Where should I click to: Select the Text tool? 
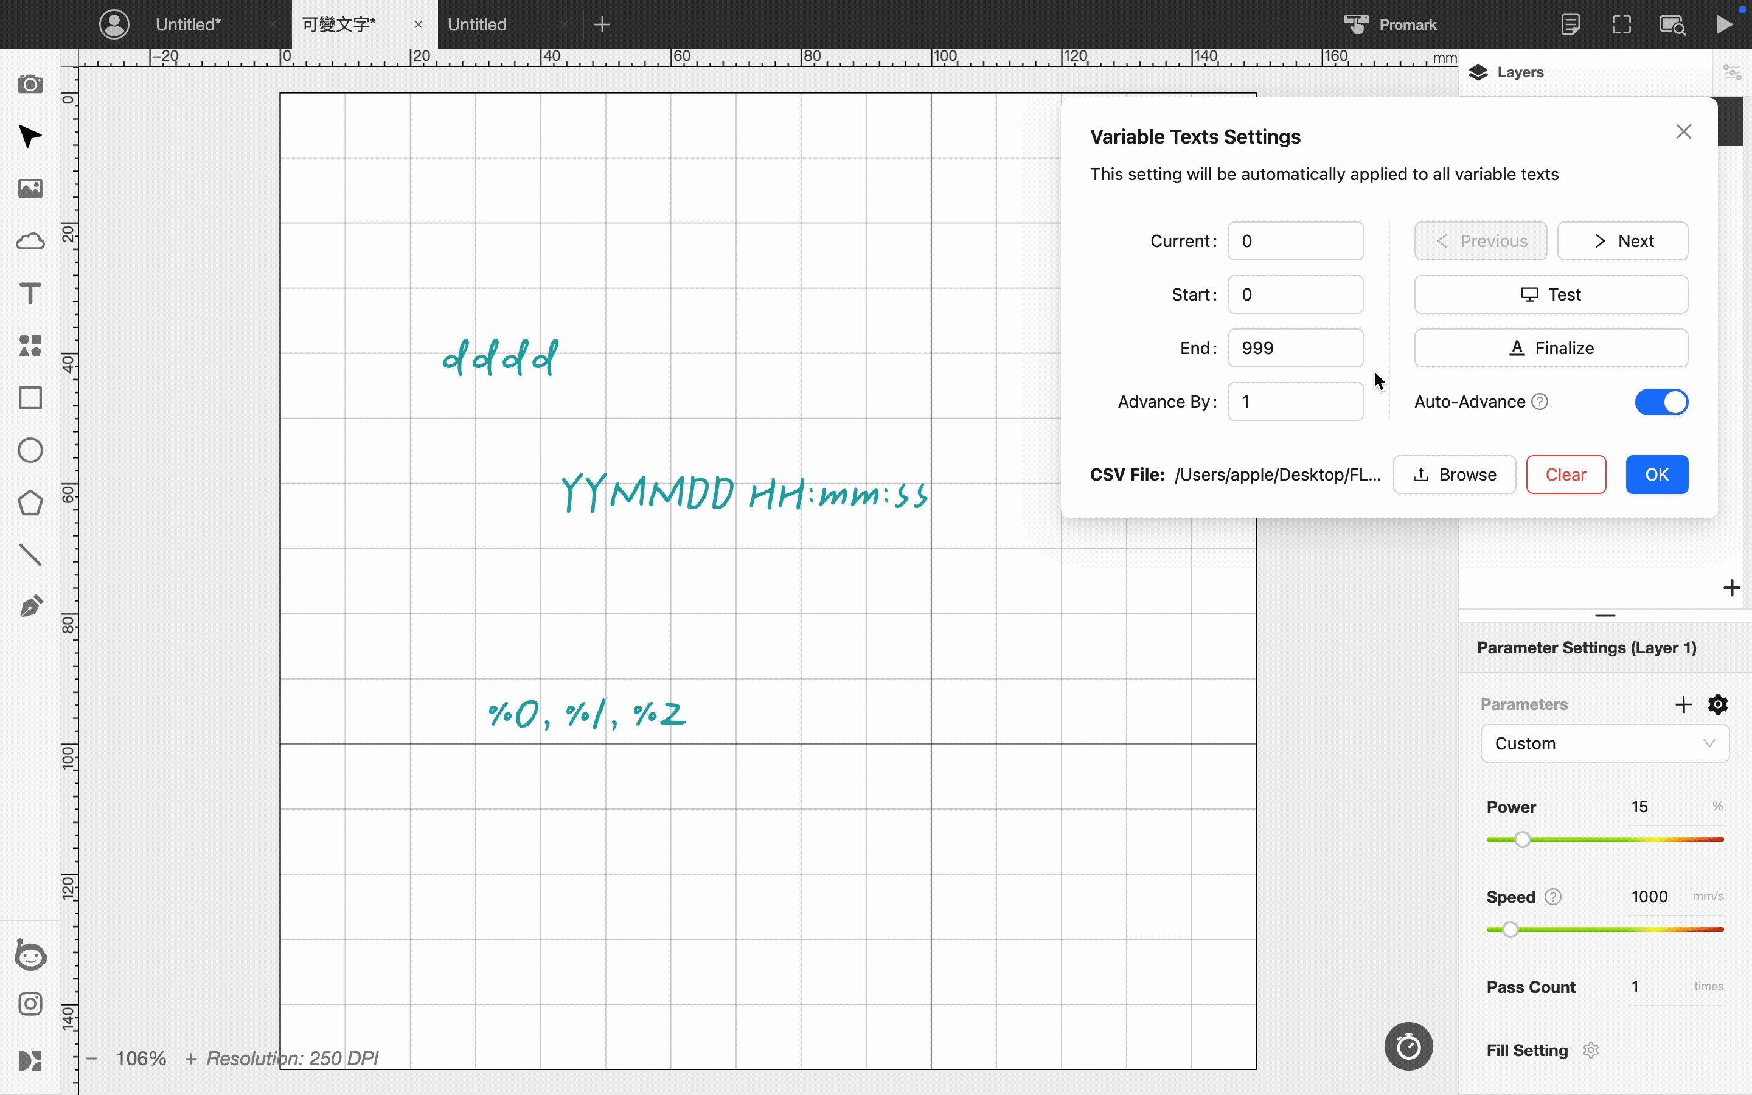pyautogui.click(x=30, y=293)
